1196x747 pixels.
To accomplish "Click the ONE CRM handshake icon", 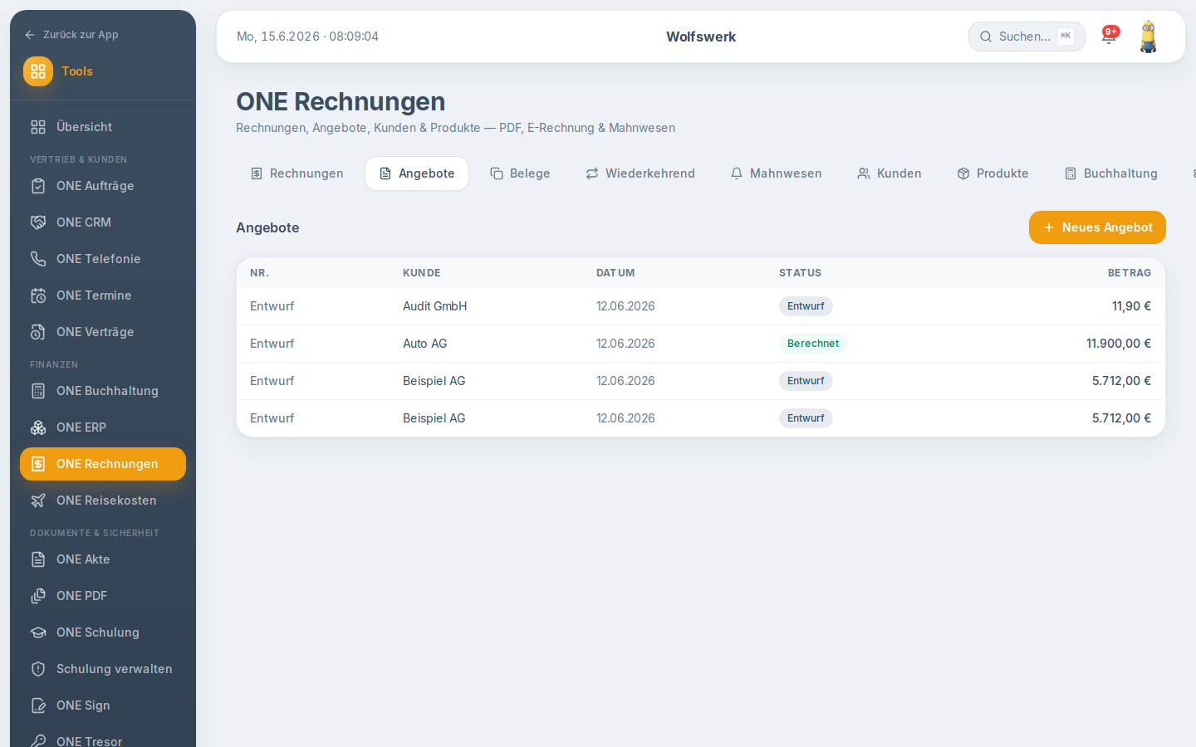I will (x=38, y=222).
